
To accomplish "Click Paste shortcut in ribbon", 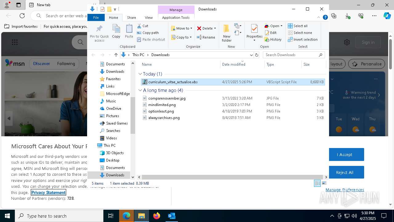I will 151,39.
